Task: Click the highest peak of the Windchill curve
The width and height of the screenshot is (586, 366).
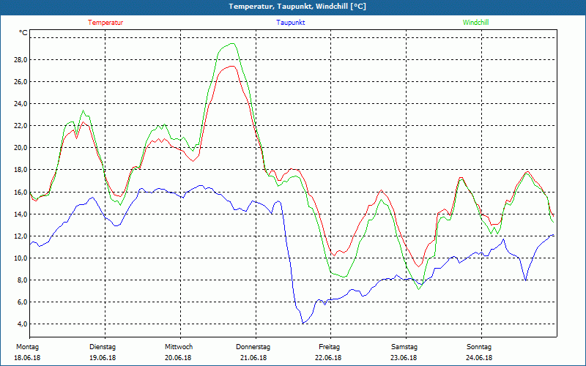Action: (x=232, y=44)
